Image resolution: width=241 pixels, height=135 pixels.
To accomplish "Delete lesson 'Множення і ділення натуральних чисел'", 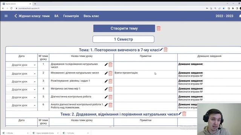I will [x=110, y=73].
